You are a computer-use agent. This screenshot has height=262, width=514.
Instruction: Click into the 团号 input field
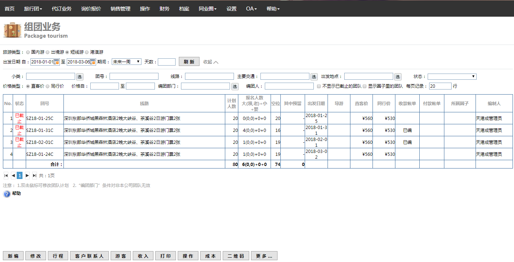pos(134,76)
